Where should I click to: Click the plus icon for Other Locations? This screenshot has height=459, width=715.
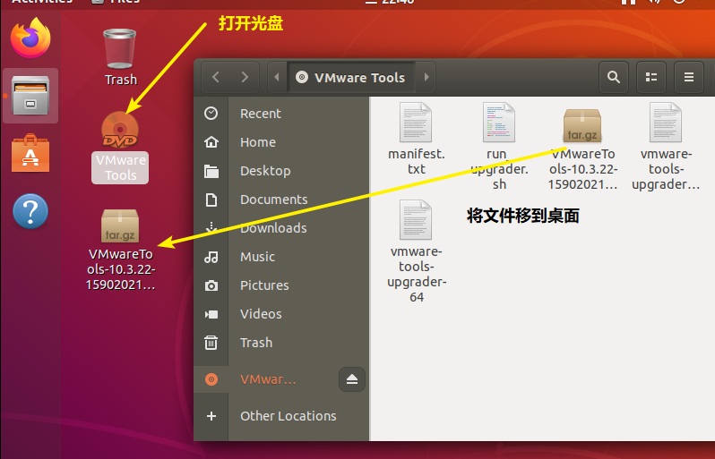(211, 416)
